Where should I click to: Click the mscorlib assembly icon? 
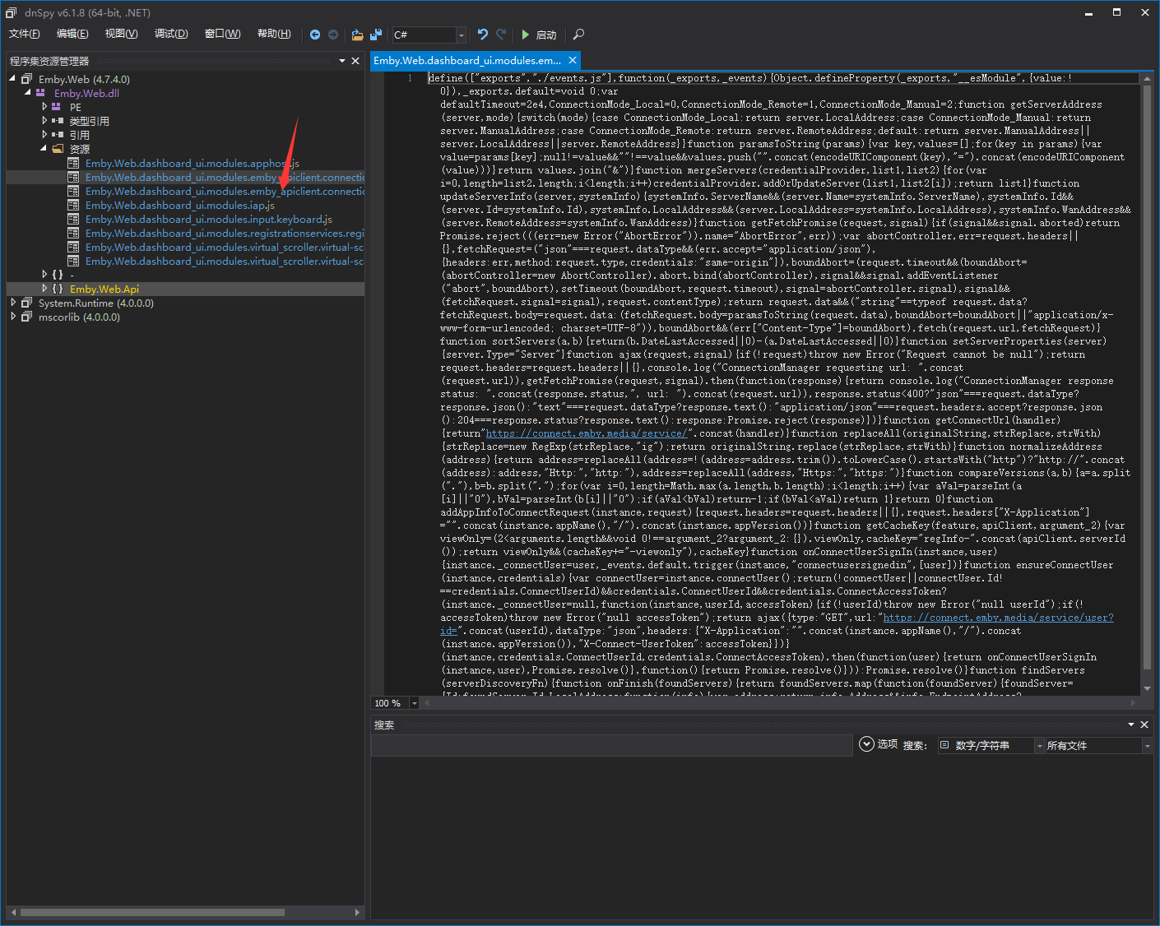click(x=26, y=317)
